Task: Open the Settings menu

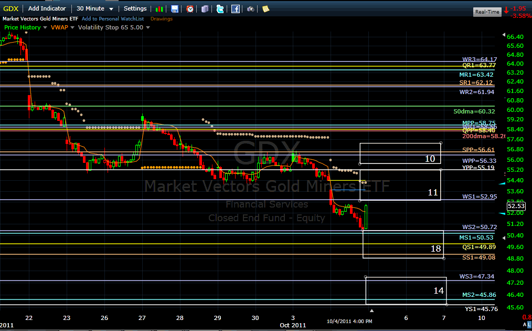Action: tap(135, 8)
